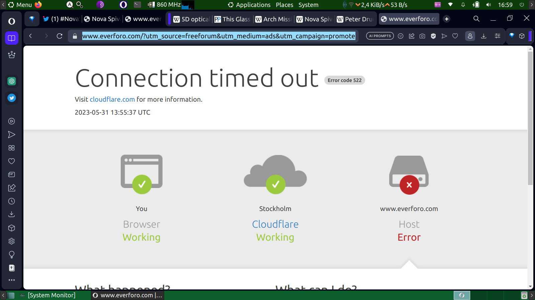Viewport: 535px width, 300px height.
Task: Open the privacy protection shield
Action: [x=433, y=36]
